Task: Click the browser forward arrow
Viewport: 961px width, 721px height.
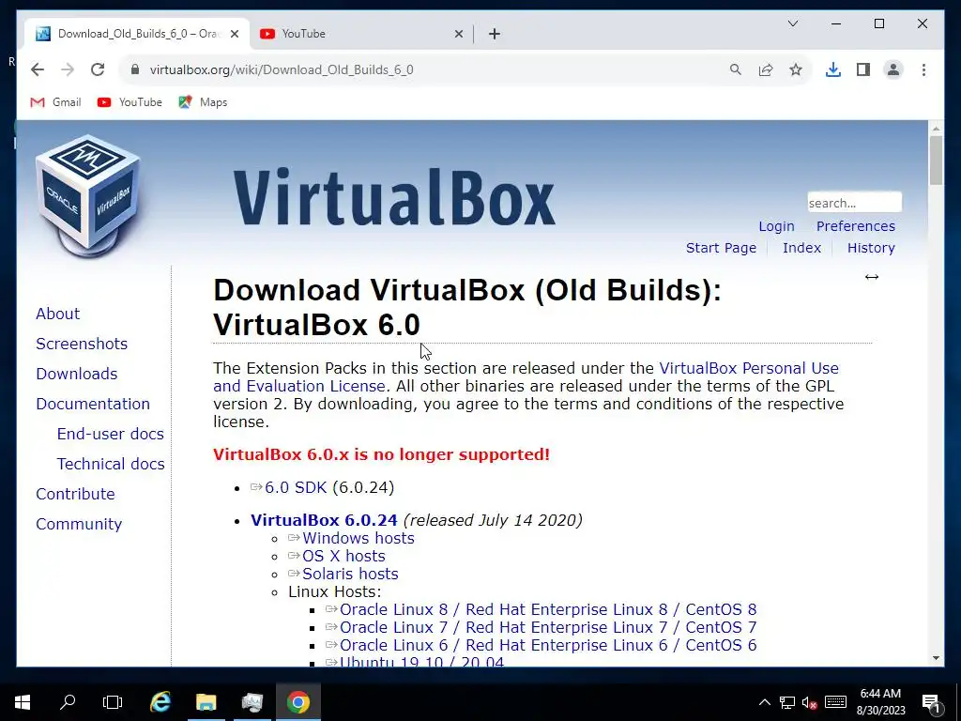Action: [68, 69]
